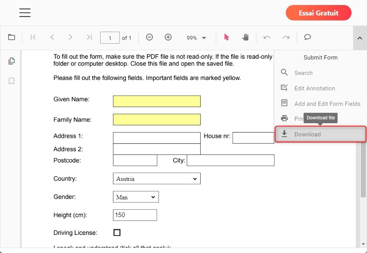
Task: Collapse the toolbar with the chevron
Action: (x=359, y=38)
